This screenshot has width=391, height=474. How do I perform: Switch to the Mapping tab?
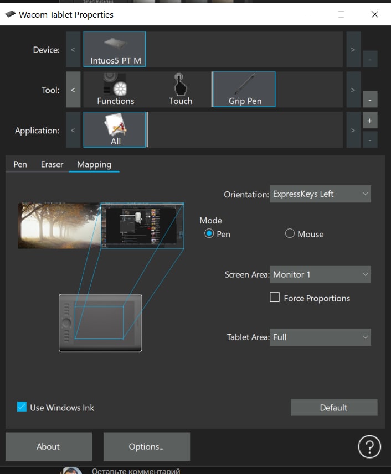click(94, 164)
